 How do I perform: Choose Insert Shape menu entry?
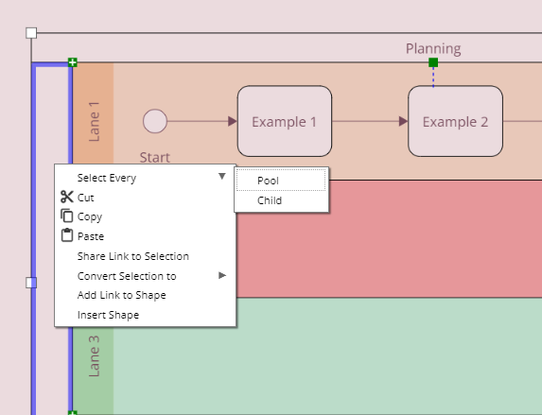(108, 315)
